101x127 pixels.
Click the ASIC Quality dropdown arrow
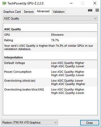pos(95,19)
